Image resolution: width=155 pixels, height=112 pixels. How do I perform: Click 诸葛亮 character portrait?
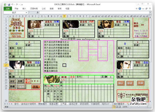tap(36, 24)
